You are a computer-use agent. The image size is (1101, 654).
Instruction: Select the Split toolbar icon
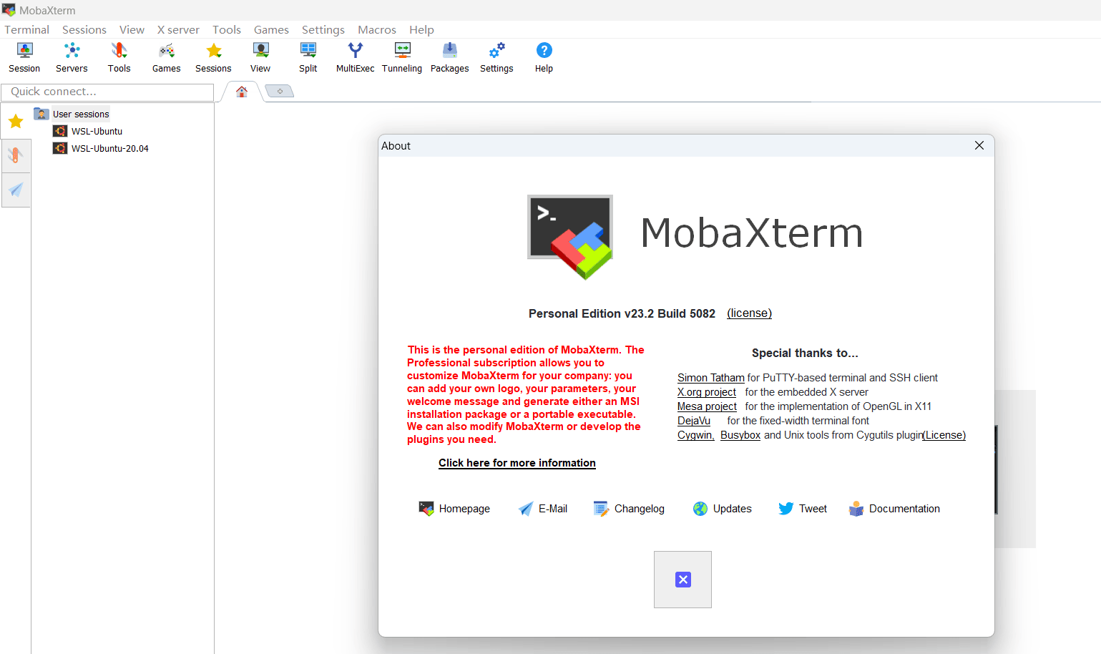(308, 57)
